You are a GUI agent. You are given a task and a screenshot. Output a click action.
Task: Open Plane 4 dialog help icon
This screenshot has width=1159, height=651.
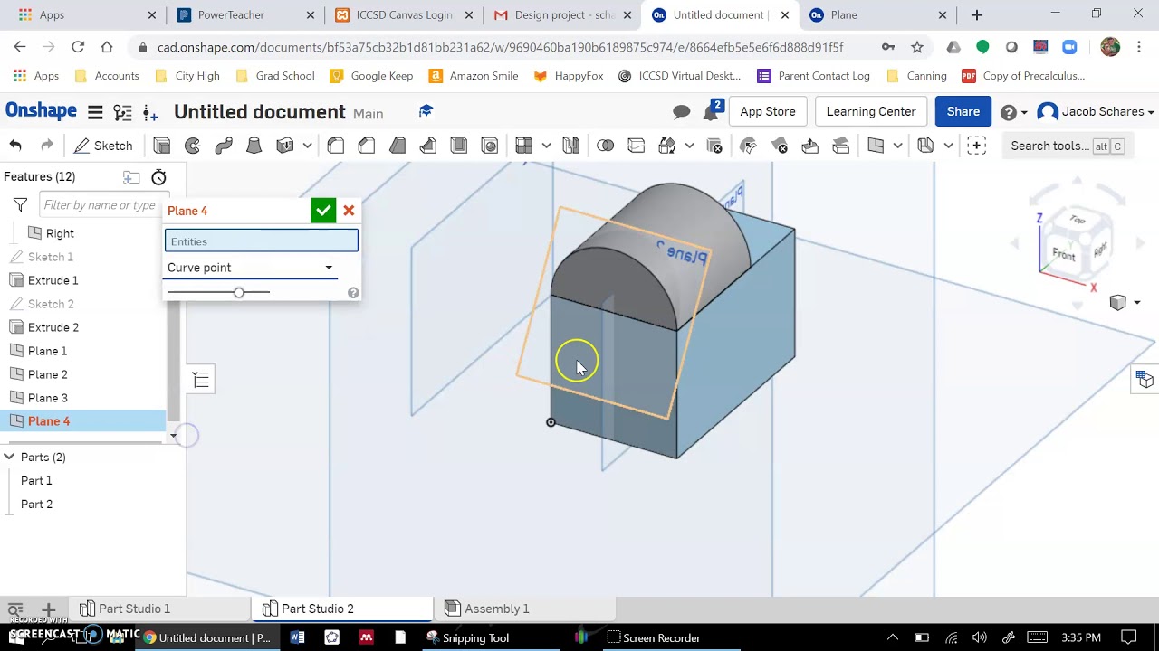(x=353, y=293)
